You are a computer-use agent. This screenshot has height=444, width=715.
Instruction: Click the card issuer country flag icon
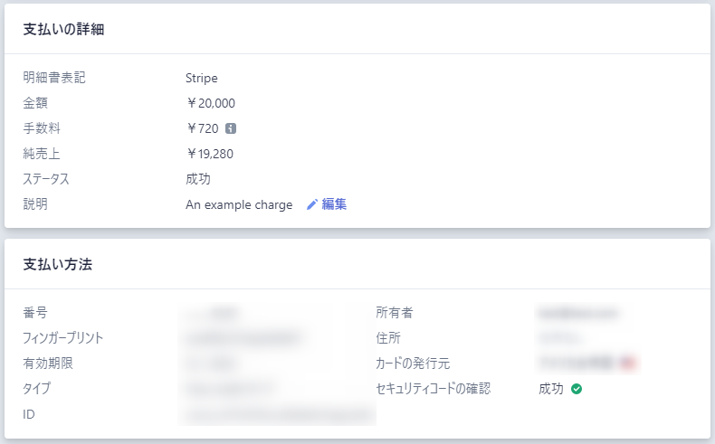point(628,364)
